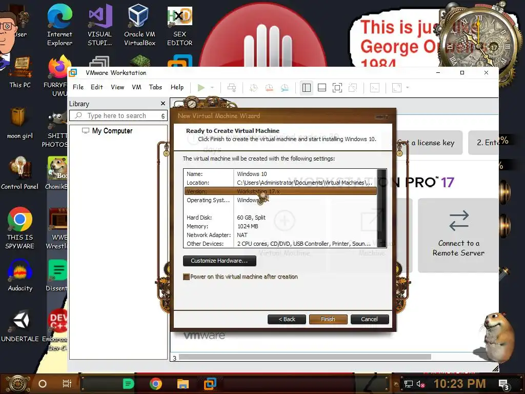Click the taskbar Start button
525x394 pixels.
[18, 384]
